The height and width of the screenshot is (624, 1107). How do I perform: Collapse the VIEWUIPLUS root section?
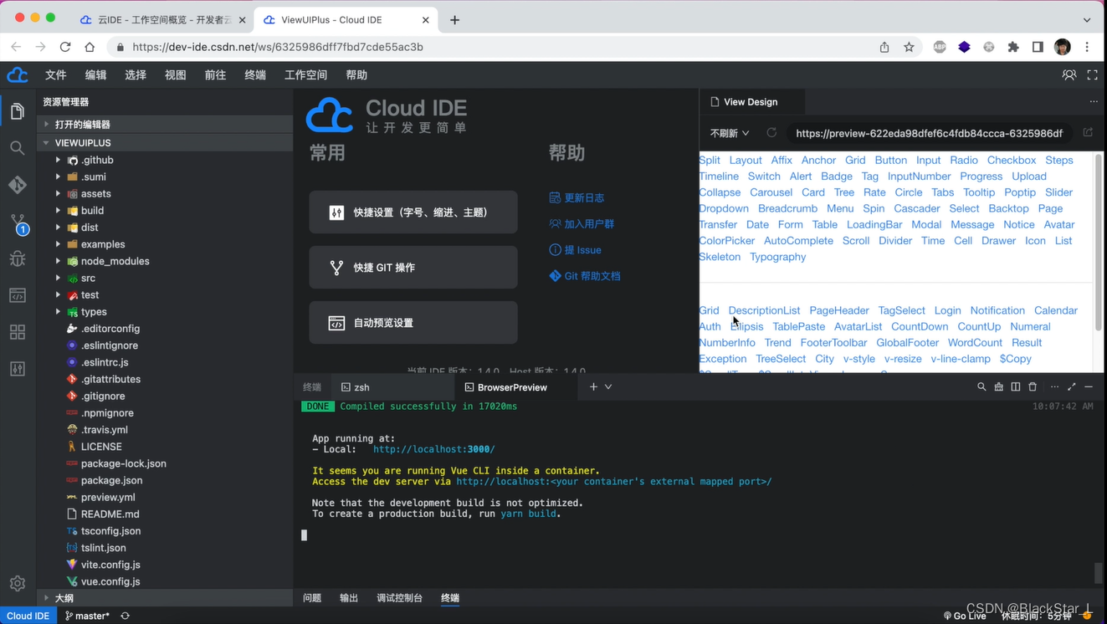165,143
